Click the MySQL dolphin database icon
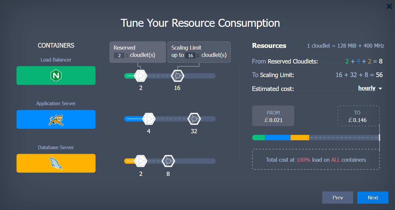This screenshot has width=395, height=210. [56, 163]
